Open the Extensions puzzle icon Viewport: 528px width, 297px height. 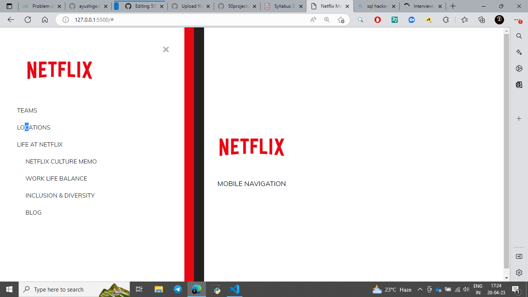point(446,20)
